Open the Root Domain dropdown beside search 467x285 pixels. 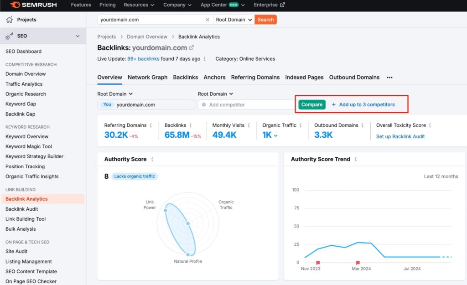coord(233,20)
